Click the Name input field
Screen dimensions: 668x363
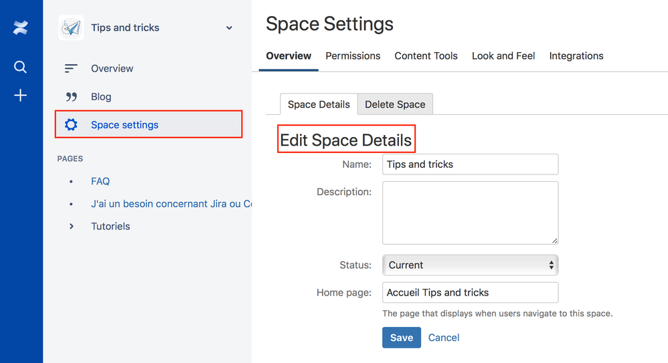tap(471, 164)
